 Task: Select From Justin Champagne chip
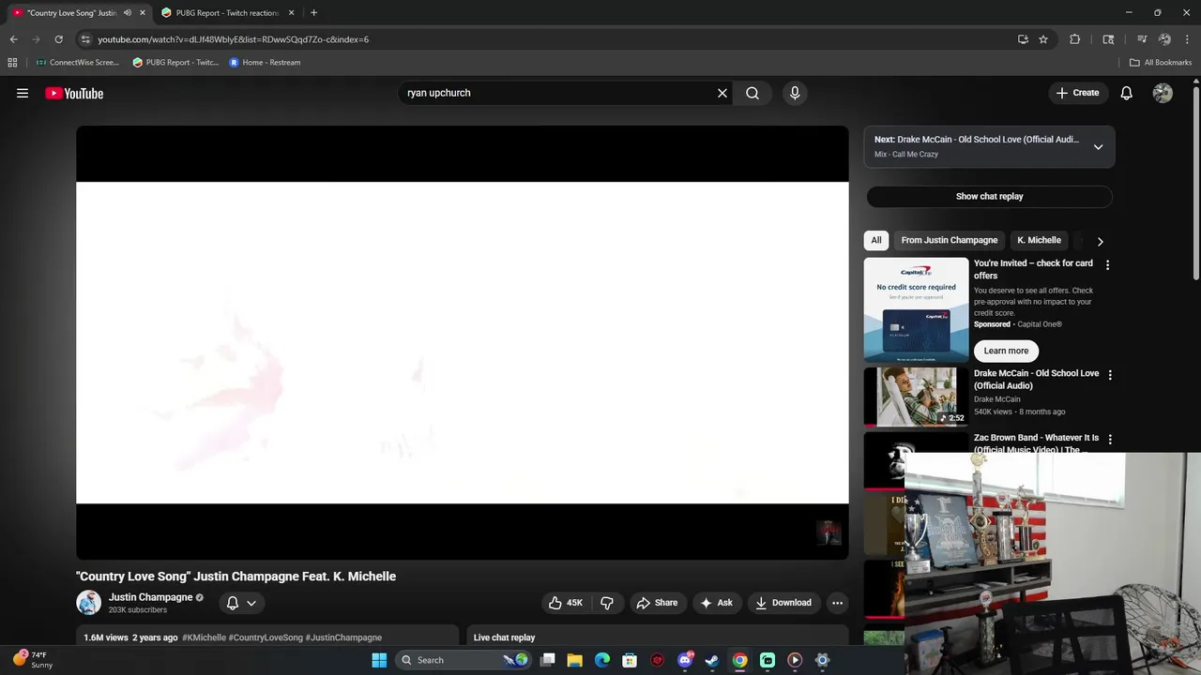pos(950,240)
